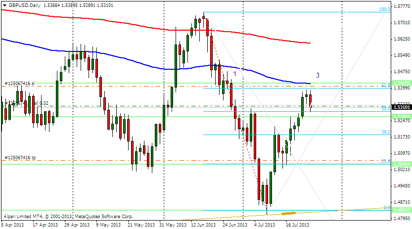
Task: Click the 1.56250 price on the scale
Action: tap(402, 39)
